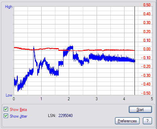Click the Show Beta red label

(x=18, y=110)
